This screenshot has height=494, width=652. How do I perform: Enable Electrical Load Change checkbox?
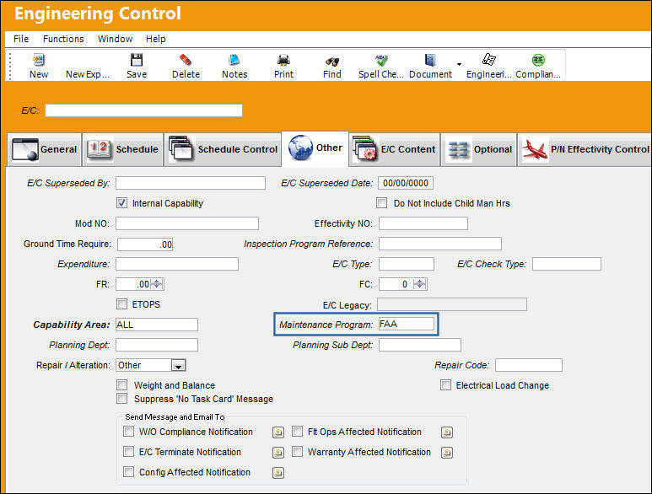pos(445,385)
